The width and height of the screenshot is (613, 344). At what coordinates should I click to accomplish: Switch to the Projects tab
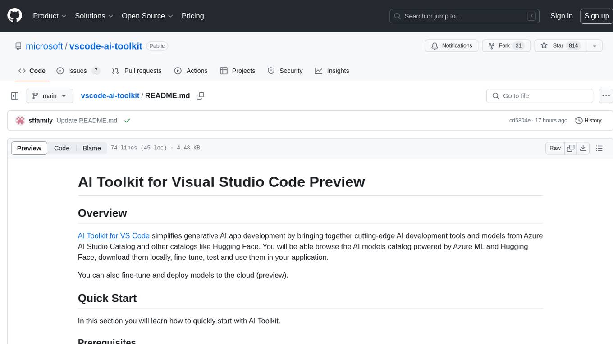[238, 71]
